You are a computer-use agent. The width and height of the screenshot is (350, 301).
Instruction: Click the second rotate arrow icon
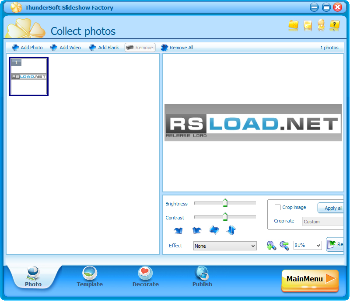[196, 230]
